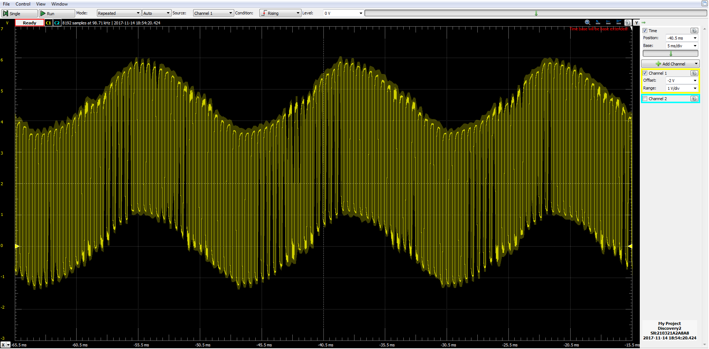
Task: Toggle the Time checkbox
Action: pyautogui.click(x=645, y=31)
